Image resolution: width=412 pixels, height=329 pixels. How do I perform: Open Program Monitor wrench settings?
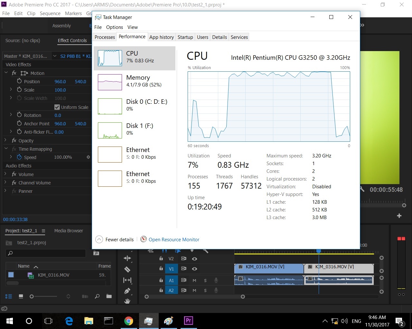pos(362,190)
